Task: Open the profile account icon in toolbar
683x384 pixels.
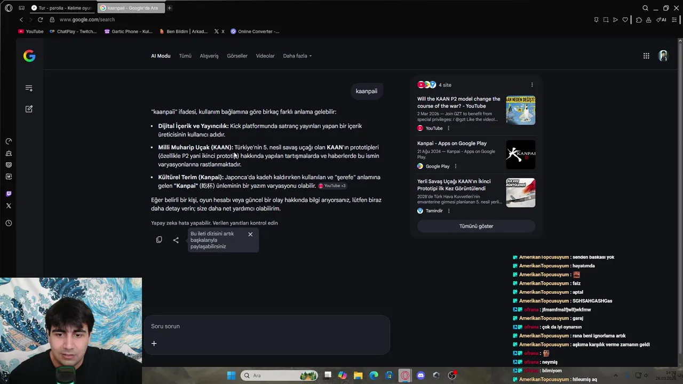Action: (648, 20)
